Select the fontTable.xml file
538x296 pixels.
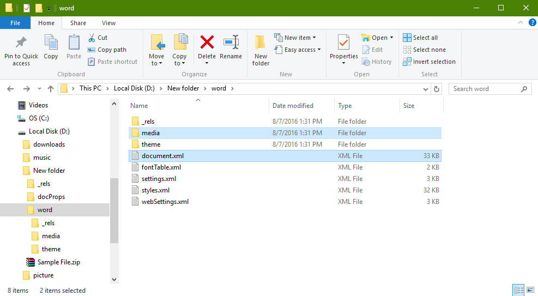click(285, 167)
